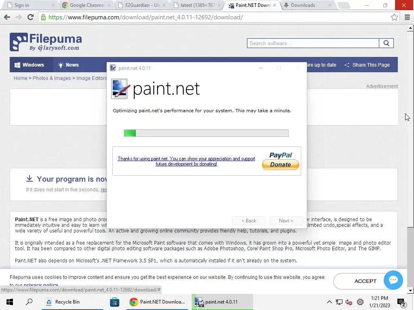
Task: Open the Image Editors breadcrumb
Action: click(91, 78)
